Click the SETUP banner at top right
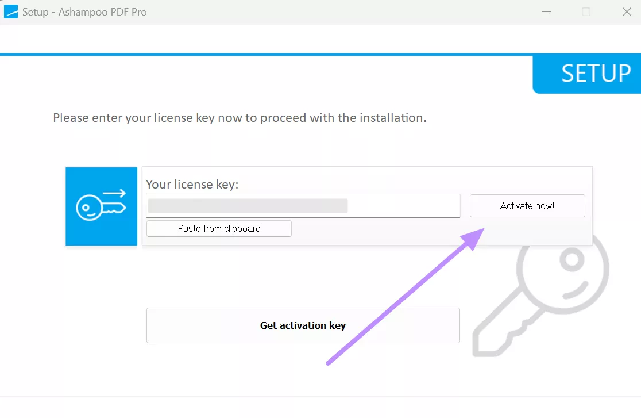The image size is (641, 418). 597,74
